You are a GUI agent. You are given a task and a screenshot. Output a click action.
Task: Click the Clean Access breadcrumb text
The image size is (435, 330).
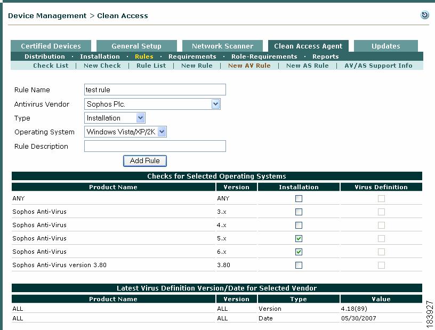tap(123, 16)
